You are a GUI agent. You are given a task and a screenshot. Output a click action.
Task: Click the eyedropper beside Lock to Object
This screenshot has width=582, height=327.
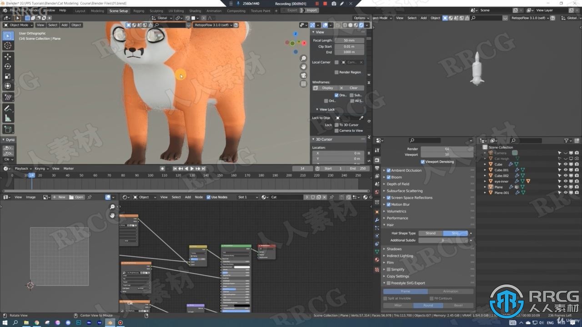pos(361,118)
